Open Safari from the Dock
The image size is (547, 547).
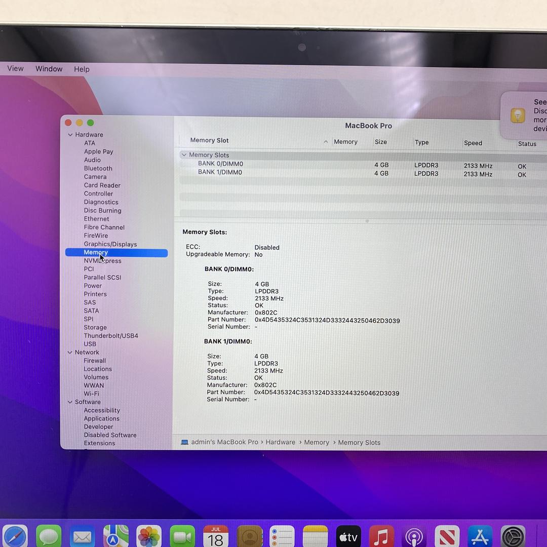pos(15,536)
